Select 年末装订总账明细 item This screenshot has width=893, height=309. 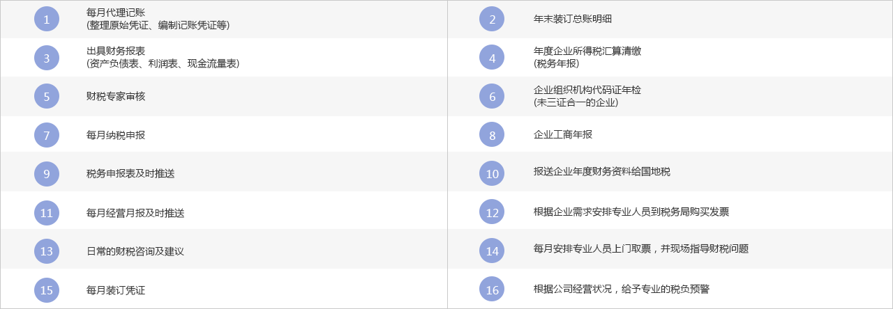(572, 19)
